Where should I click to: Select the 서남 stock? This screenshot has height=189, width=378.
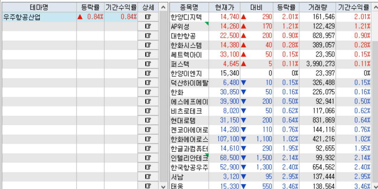177,176
